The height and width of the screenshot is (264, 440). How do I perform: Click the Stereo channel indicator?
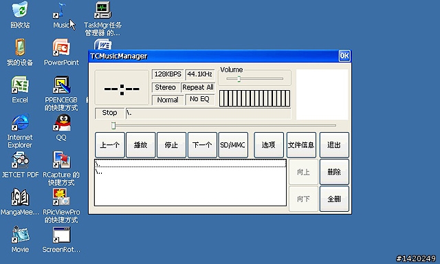coord(165,87)
